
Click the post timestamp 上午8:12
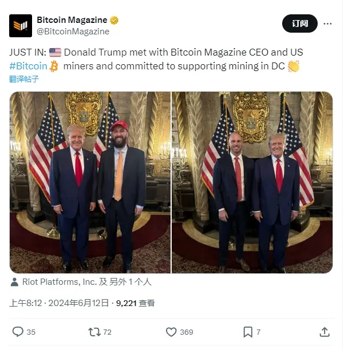(x=26, y=303)
